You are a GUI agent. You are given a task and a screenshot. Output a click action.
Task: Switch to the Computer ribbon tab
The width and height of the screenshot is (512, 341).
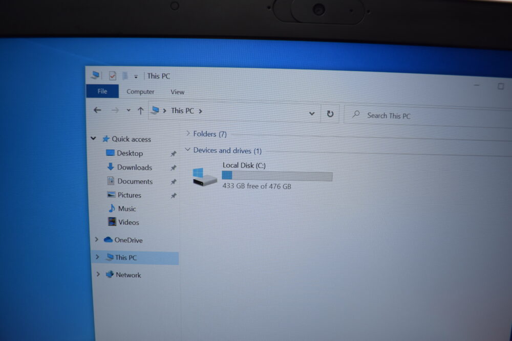point(140,92)
